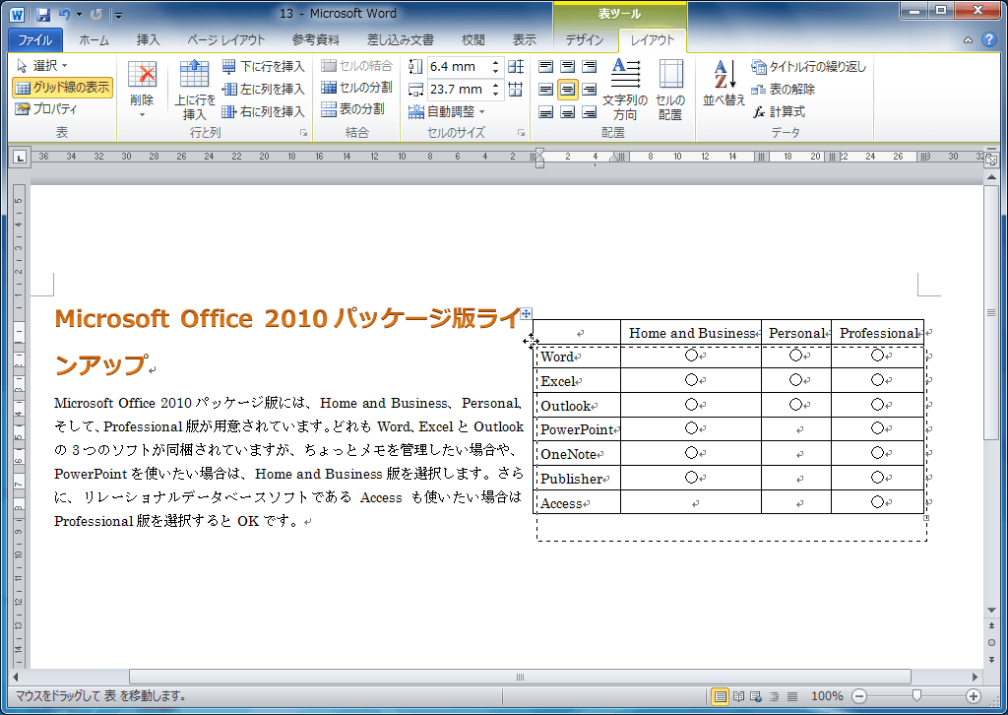Switch to the 参考資料 tab
The width and height of the screenshot is (1008, 715).
[x=315, y=39]
